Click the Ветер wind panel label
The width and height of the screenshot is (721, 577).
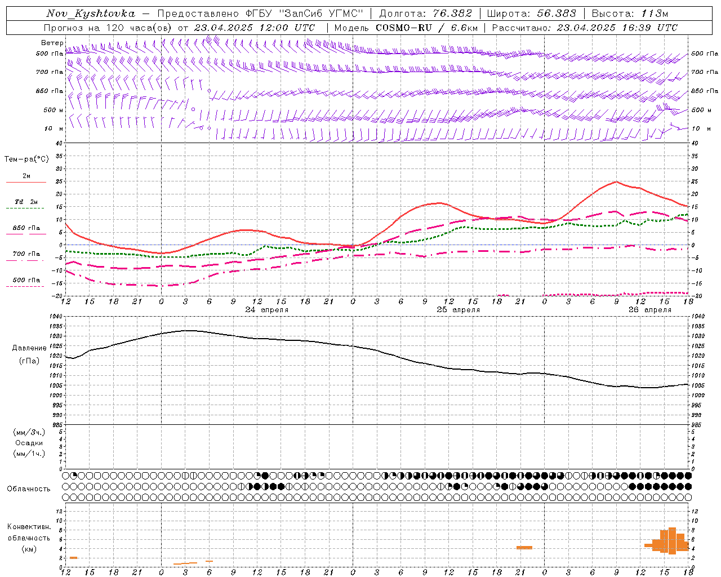(x=52, y=43)
